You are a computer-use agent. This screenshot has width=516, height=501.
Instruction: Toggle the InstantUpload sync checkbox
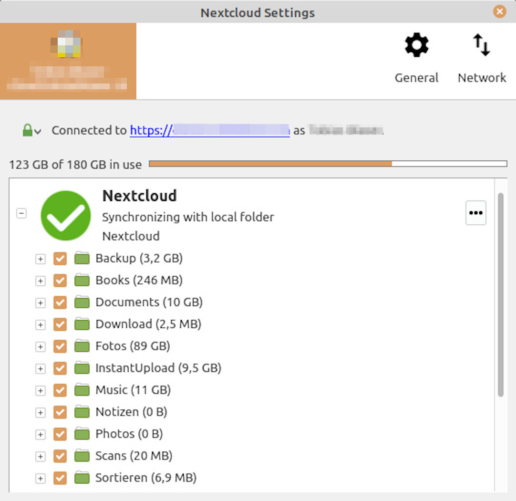point(60,368)
